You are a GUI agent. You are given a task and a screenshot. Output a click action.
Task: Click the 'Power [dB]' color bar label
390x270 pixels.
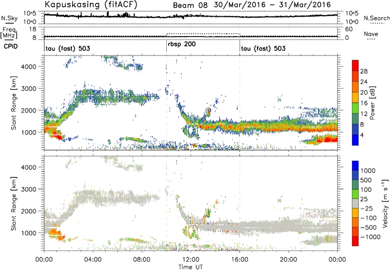(372, 103)
